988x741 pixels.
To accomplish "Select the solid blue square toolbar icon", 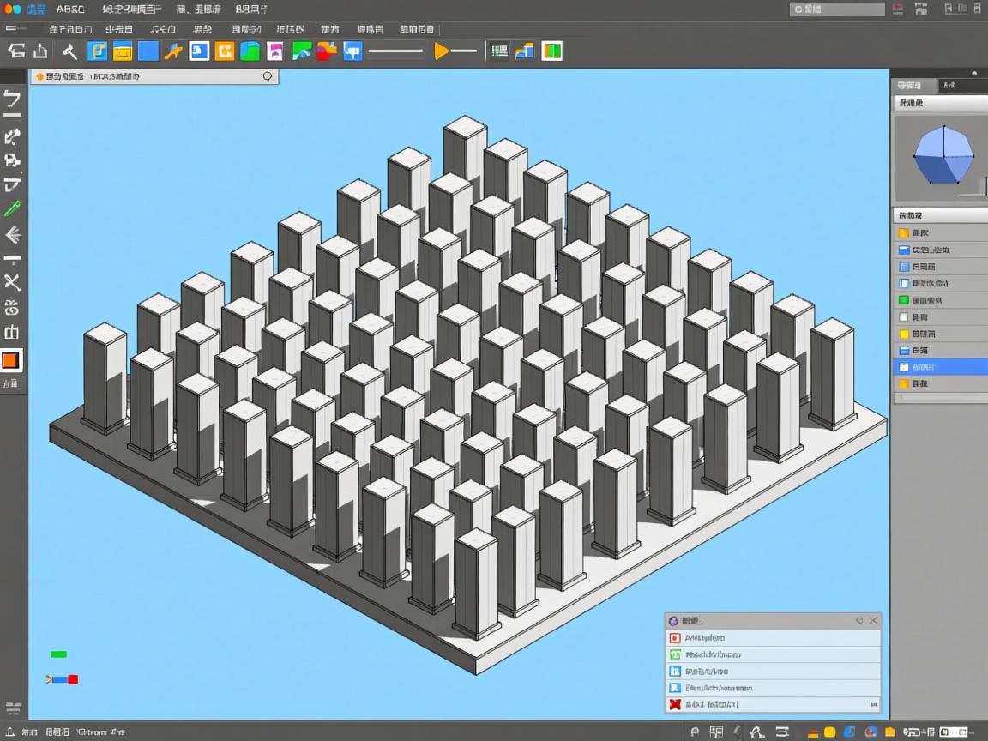I will pyautogui.click(x=148, y=51).
